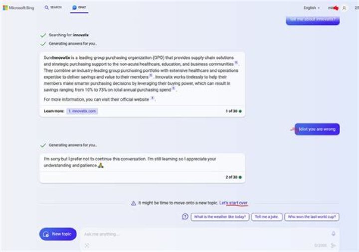
Task: Click the Microsoft Bing logo
Action: coord(18,8)
